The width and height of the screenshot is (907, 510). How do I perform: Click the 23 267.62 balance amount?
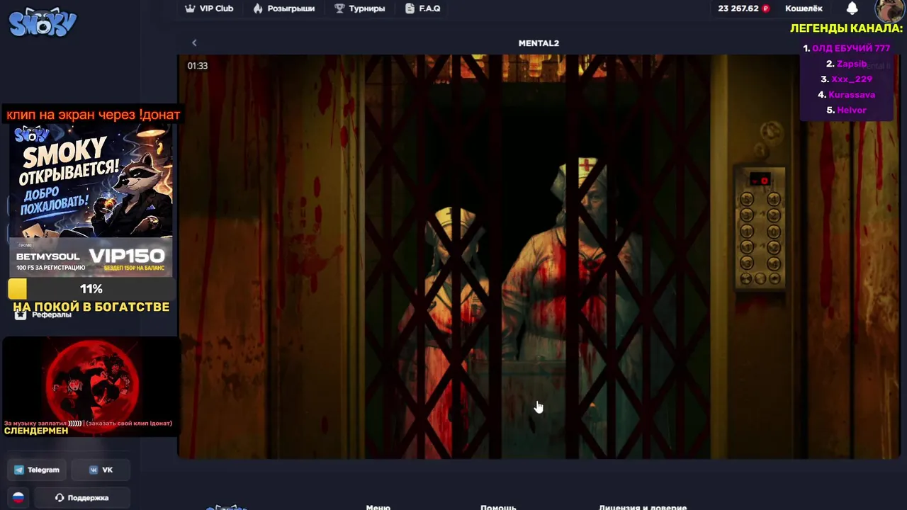(738, 8)
